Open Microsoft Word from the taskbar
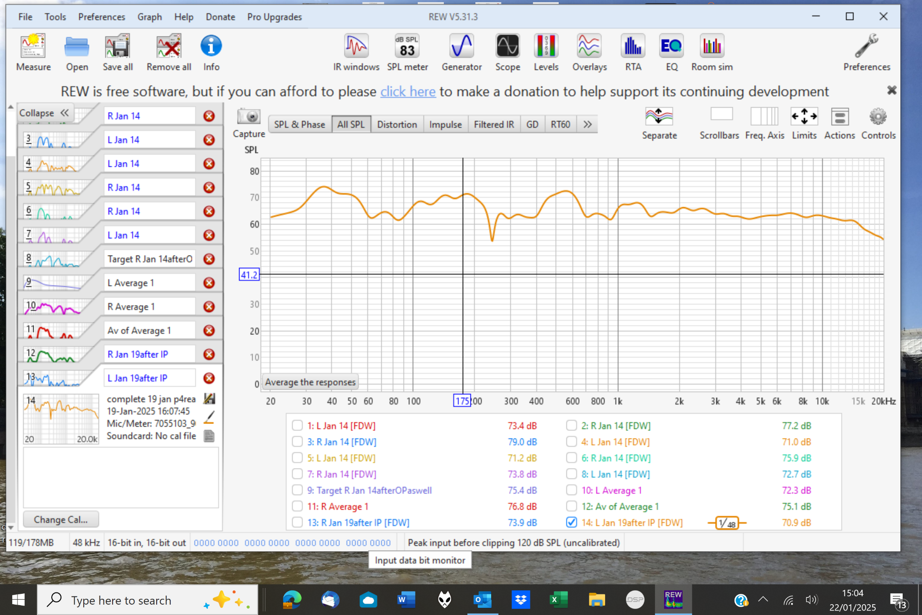Viewport: 922px width, 615px height. (x=406, y=600)
